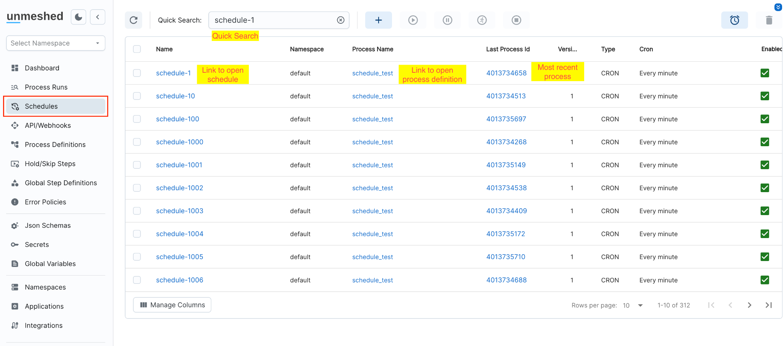The image size is (784, 346).
Task: Open Process Definitions in the sidebar
Action: [x=55, y=145]
